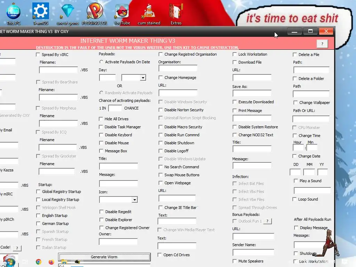
Task: Check the Disable Regedit box
Action: coord(102,212)
